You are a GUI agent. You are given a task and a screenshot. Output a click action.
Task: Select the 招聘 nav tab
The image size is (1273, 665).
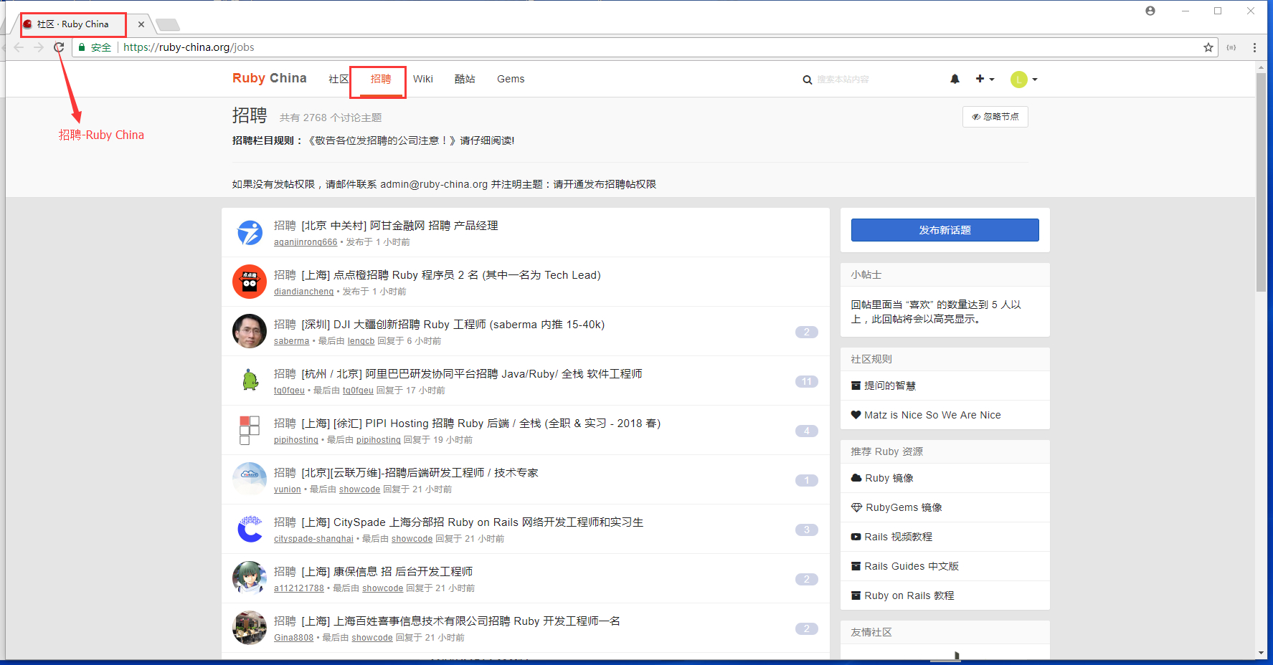pos(381,79)
